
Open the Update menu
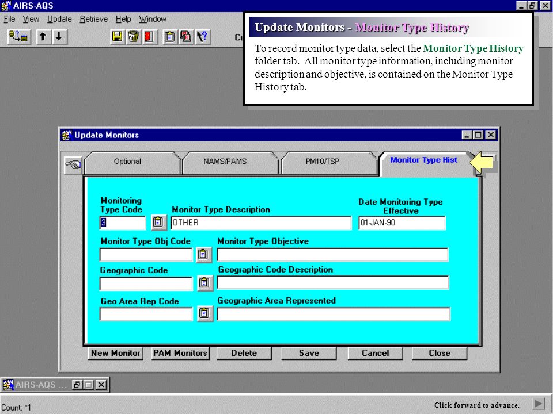[59, 19]
